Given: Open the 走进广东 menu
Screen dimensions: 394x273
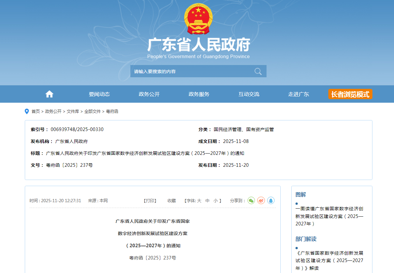Looking at the screenshot, I should point(298,94).
